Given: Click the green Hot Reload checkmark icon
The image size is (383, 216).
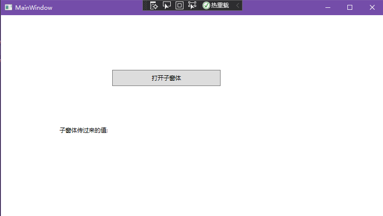Looking at the screenshot, I should coord(206,5).
